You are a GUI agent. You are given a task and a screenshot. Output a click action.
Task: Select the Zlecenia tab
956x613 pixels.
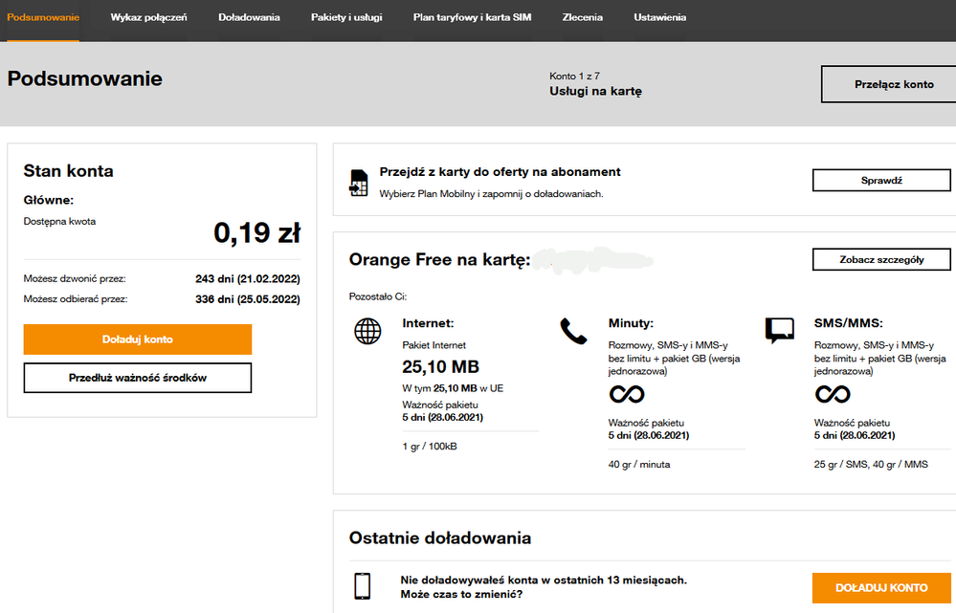tap(583, 18)
